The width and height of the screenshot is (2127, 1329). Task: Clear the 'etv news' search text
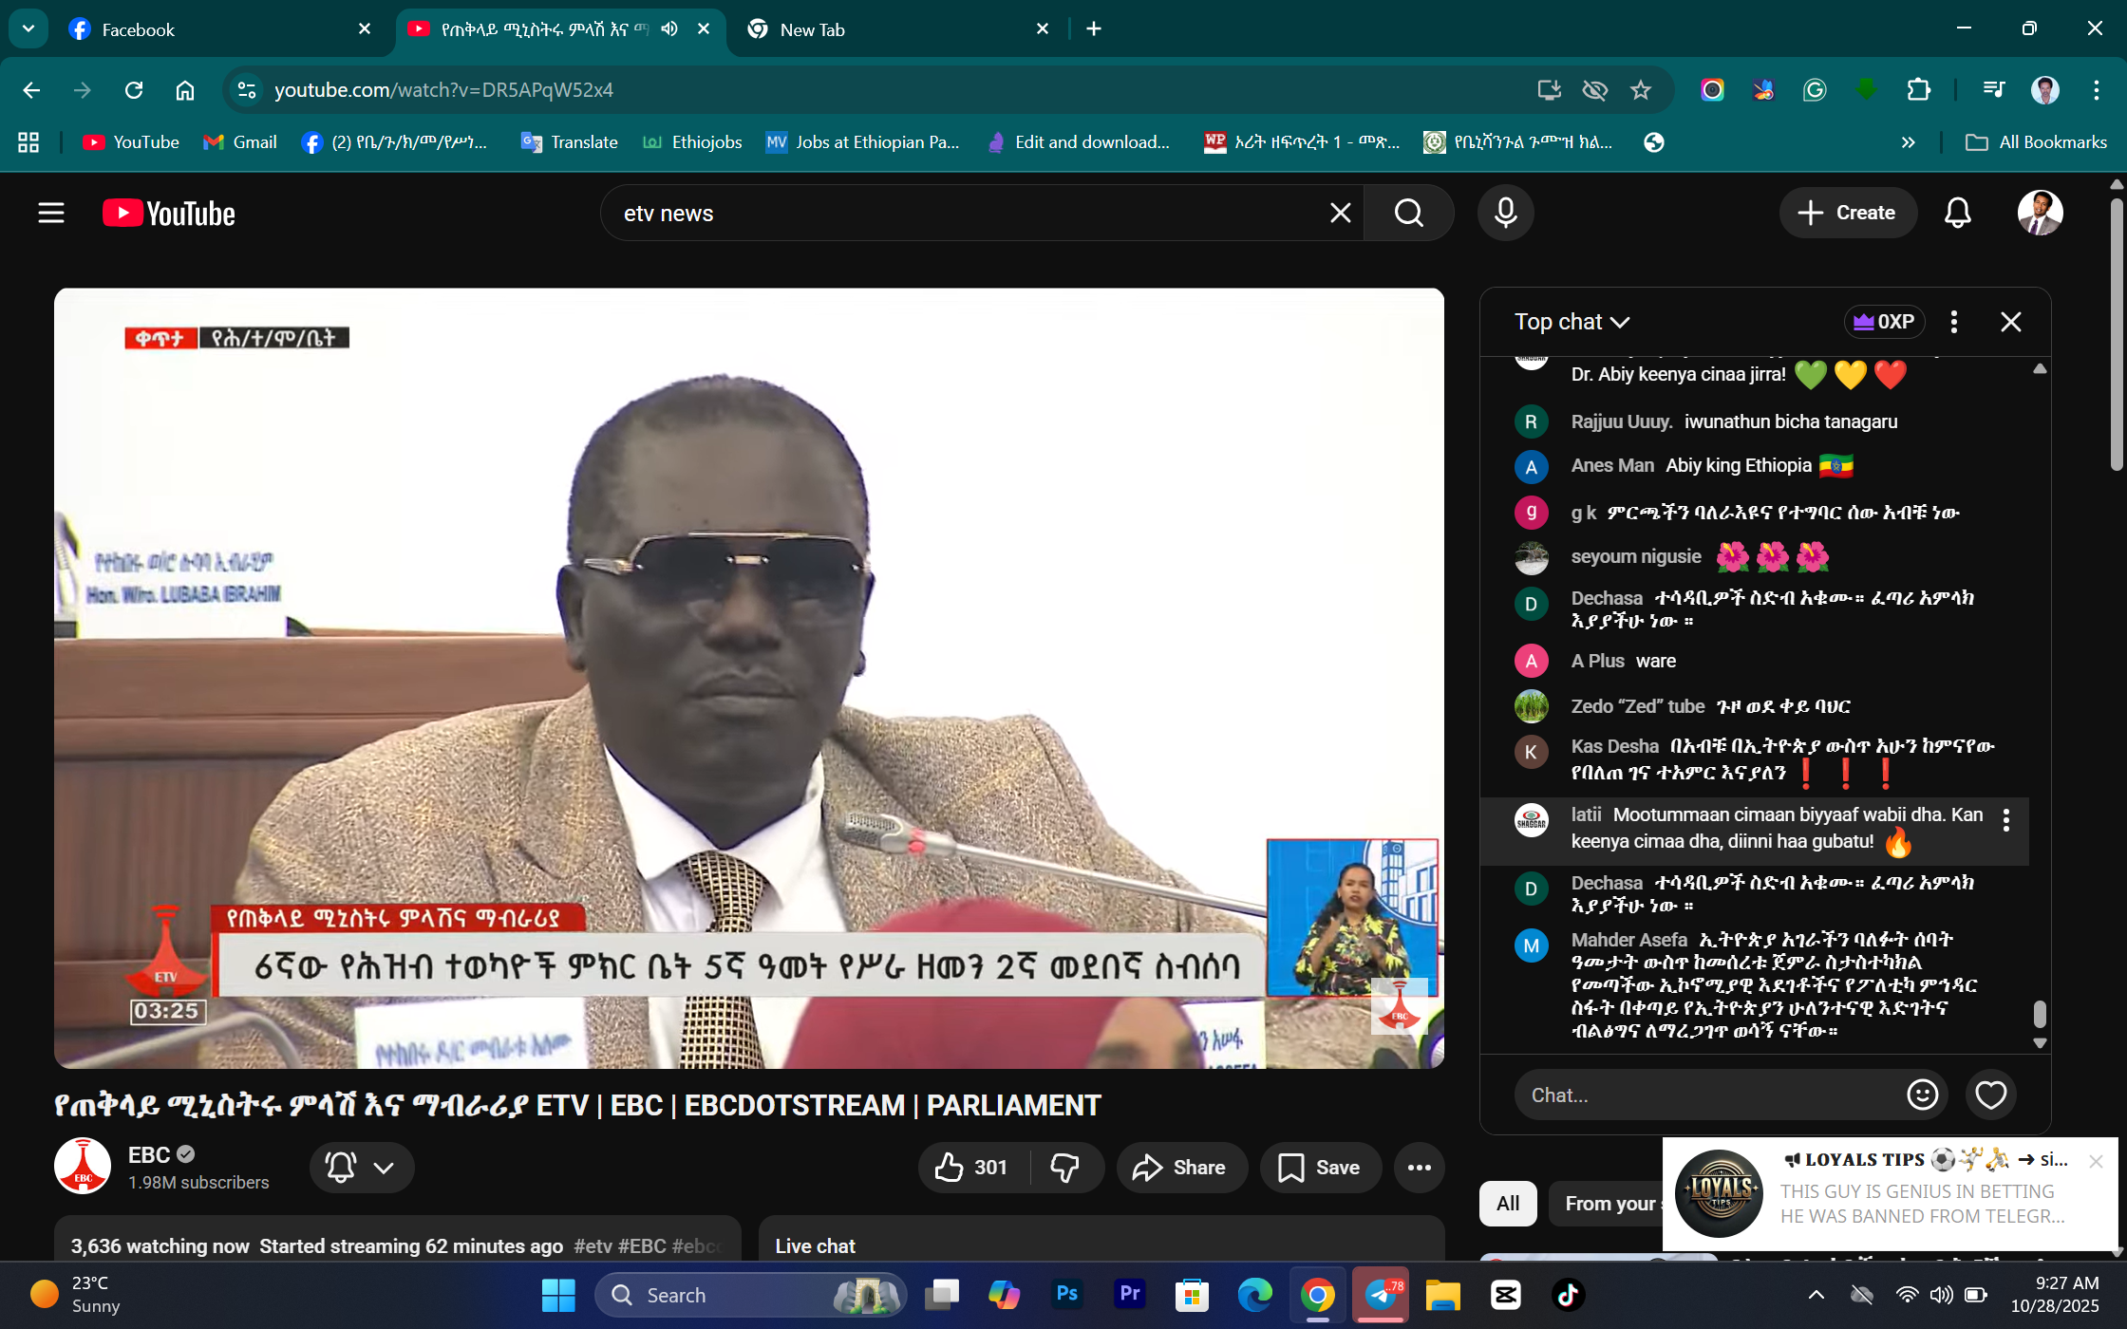coord(1340,213)
